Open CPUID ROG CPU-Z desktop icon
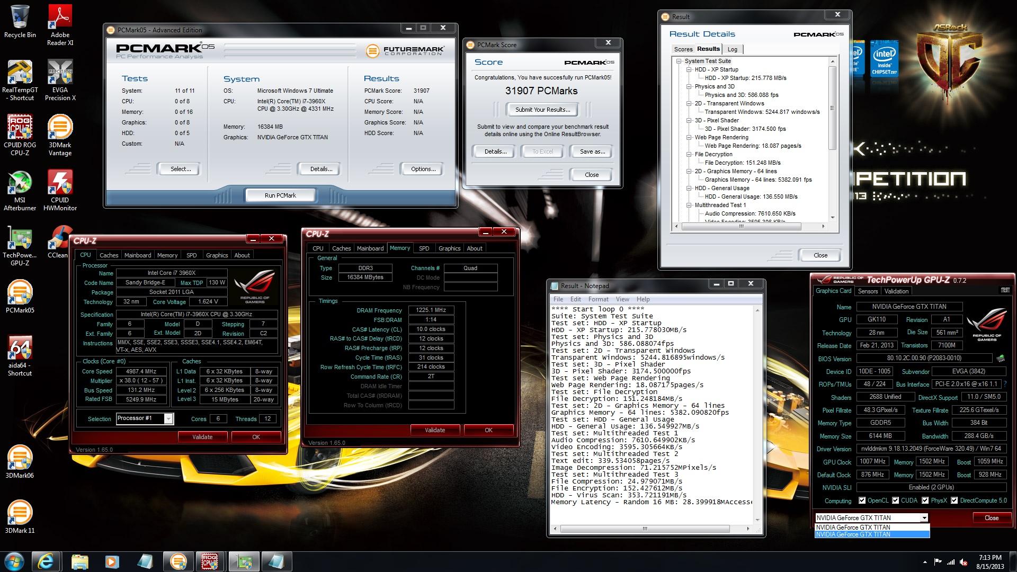Screen dimensions: 1017x572 click(20, 135)
